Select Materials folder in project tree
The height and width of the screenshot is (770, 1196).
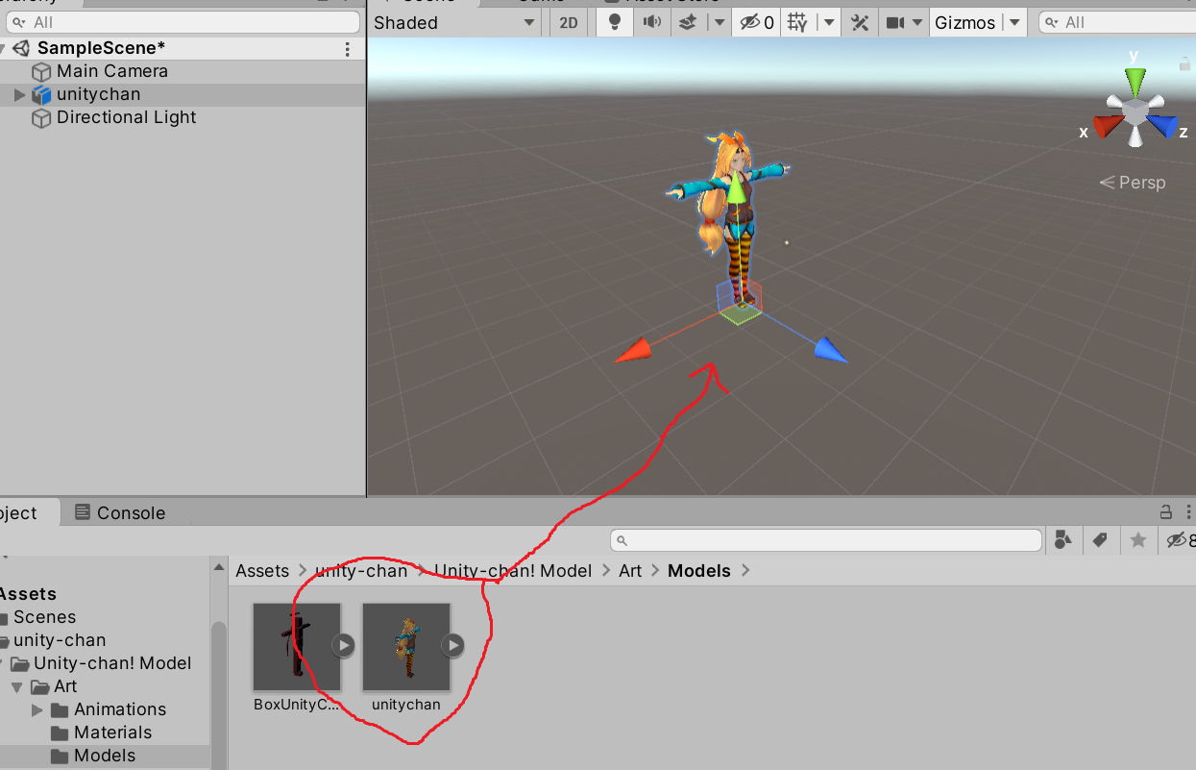[112, 733]
